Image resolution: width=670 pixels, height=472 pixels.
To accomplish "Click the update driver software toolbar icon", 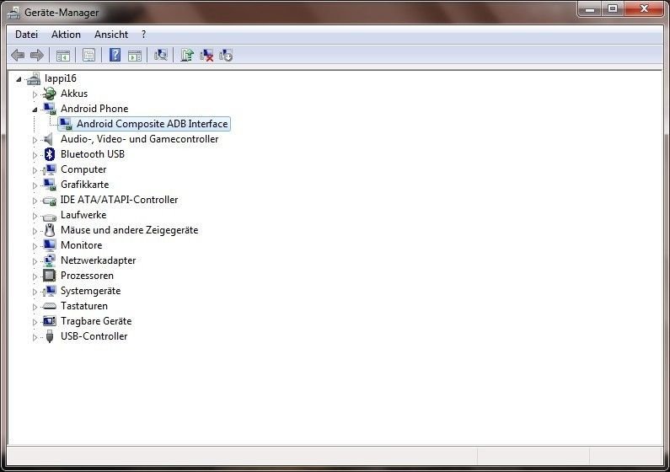I will pos(187,55).
